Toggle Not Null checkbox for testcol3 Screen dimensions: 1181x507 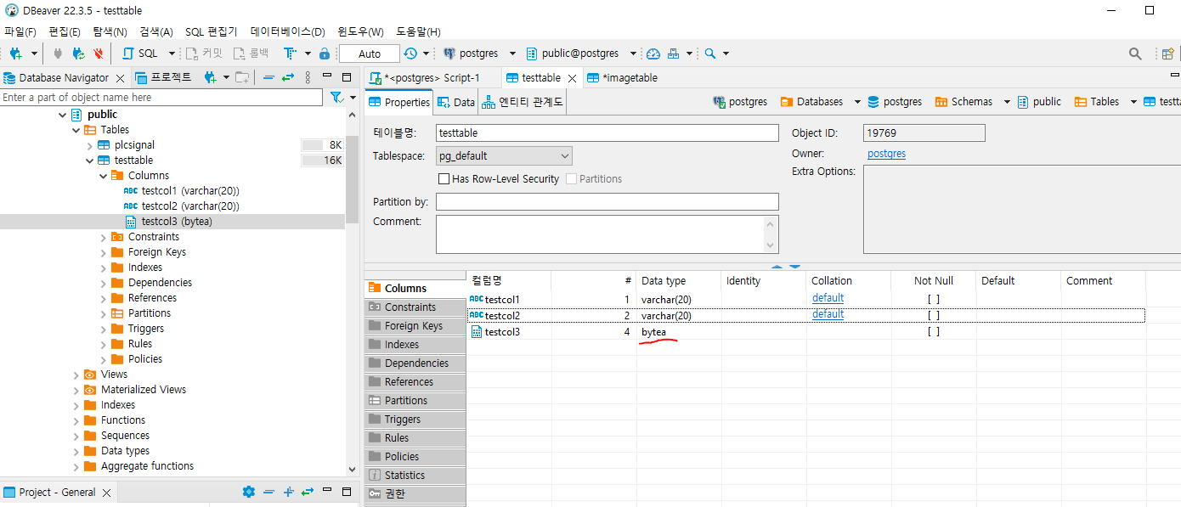coord(933,332)
